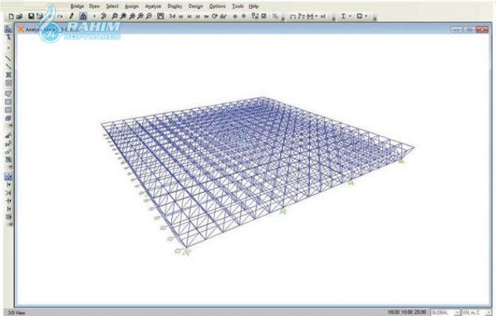Image resolution: width=496 pixels, height=316 pixels.
Task: Click the concrete frame design square icon
Action: click(360, 17)
